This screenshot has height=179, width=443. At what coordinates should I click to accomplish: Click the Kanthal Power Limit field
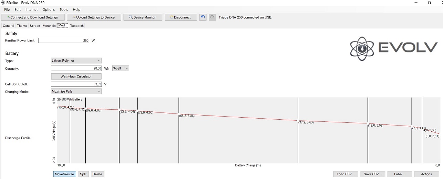click(64, 40)
